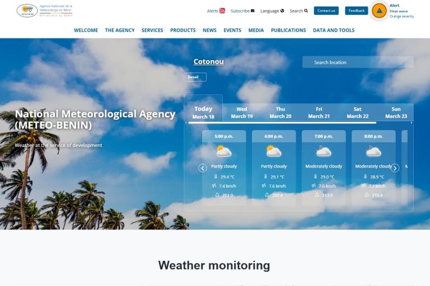Click the Language globe icon
430x286 pixels.
(282, 11)
